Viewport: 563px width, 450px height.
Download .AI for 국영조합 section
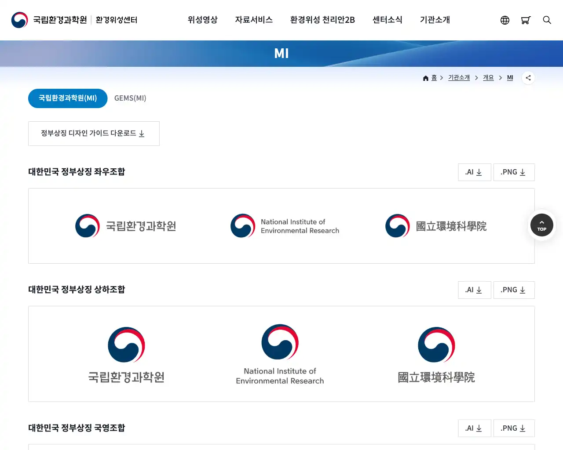[x=474, y=428]
